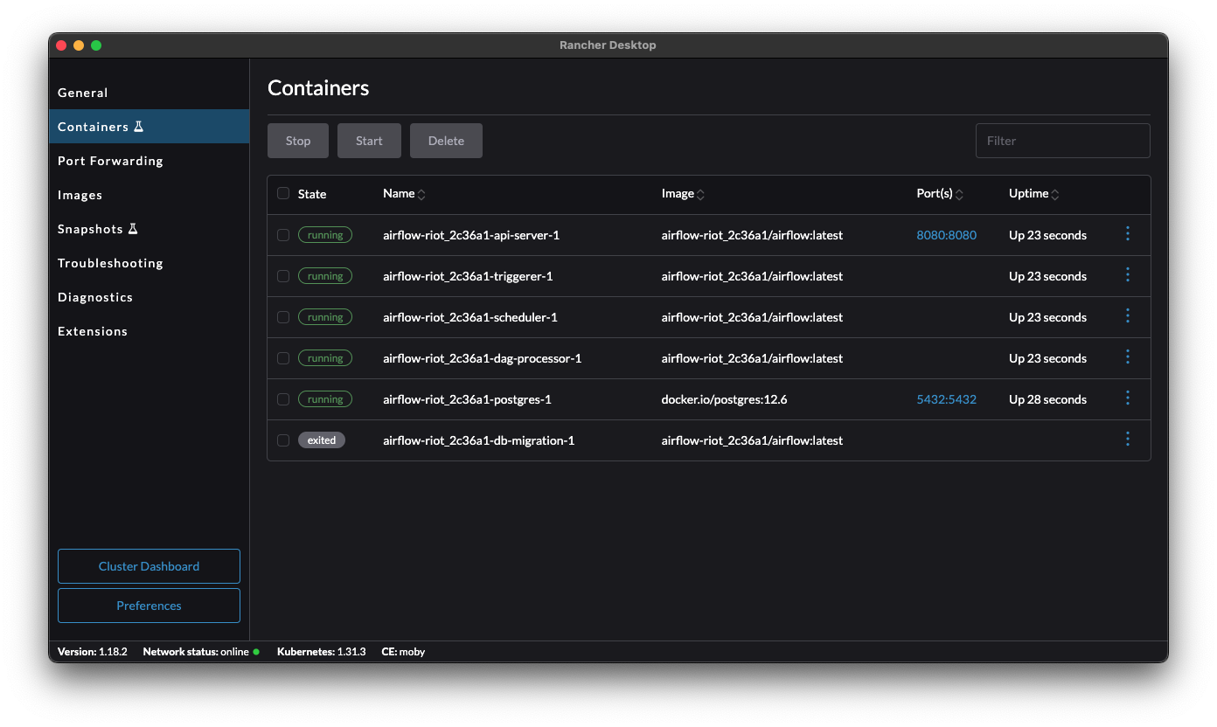Image resolution: width=1217 pixels, height=727 pixels.
Task: Click the green network status dot
Action: [x=254, y=651]
